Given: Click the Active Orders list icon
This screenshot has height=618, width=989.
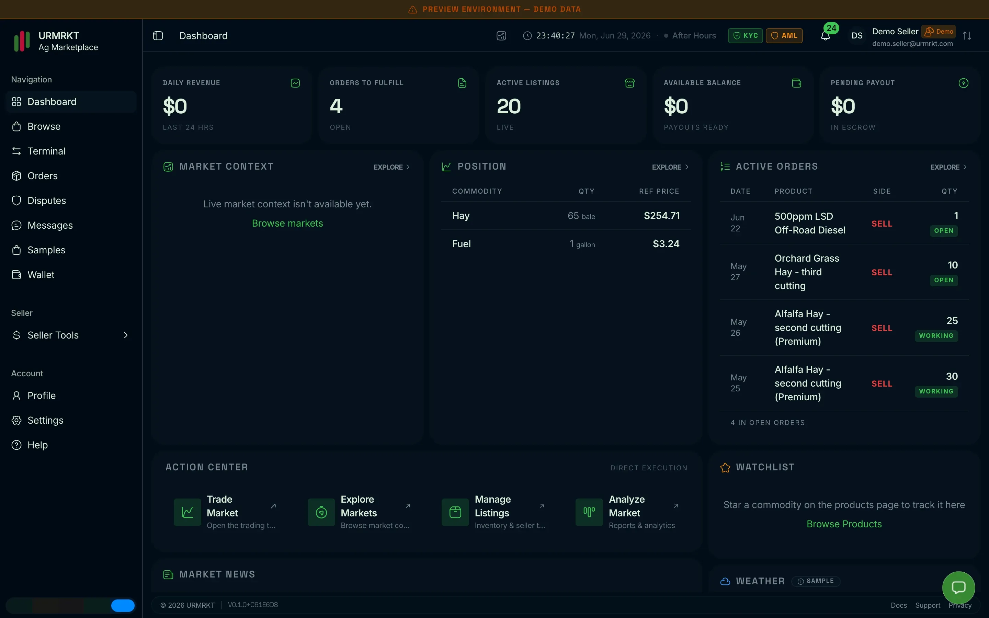Looking at the screenshot, I should 725,167.
